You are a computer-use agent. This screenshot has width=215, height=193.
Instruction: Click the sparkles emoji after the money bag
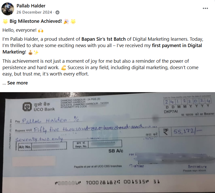pyautogui.click(x=36, y=52)
